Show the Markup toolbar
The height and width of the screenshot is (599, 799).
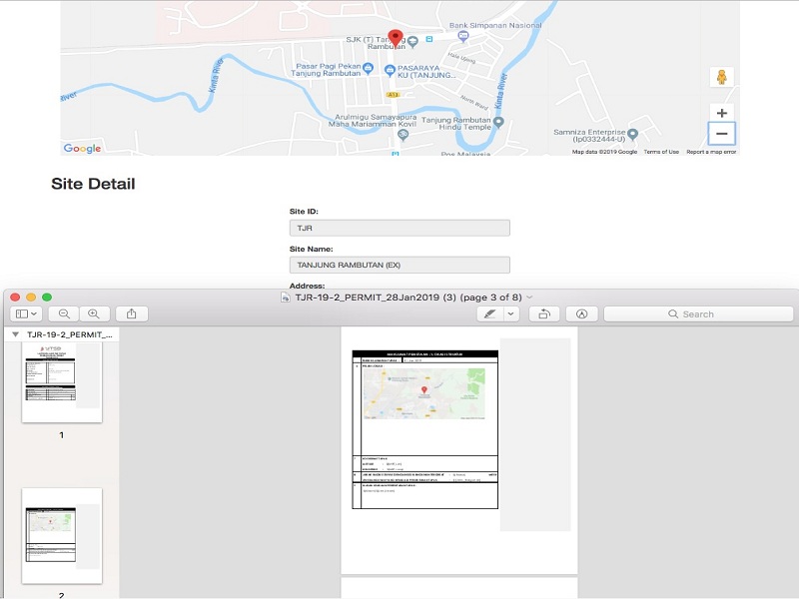click(581, 313)
